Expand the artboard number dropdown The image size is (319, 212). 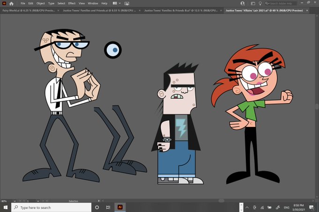point(38,201)
